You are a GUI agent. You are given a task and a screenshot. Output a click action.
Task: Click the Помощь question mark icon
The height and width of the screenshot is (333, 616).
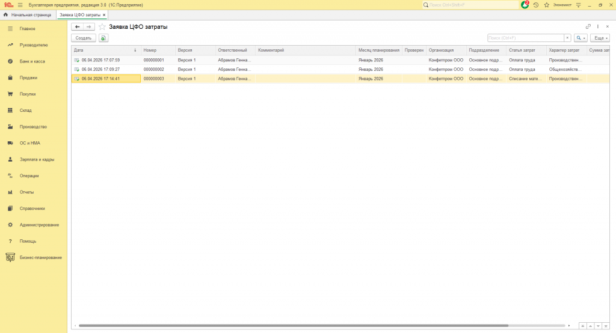point(10,242)
